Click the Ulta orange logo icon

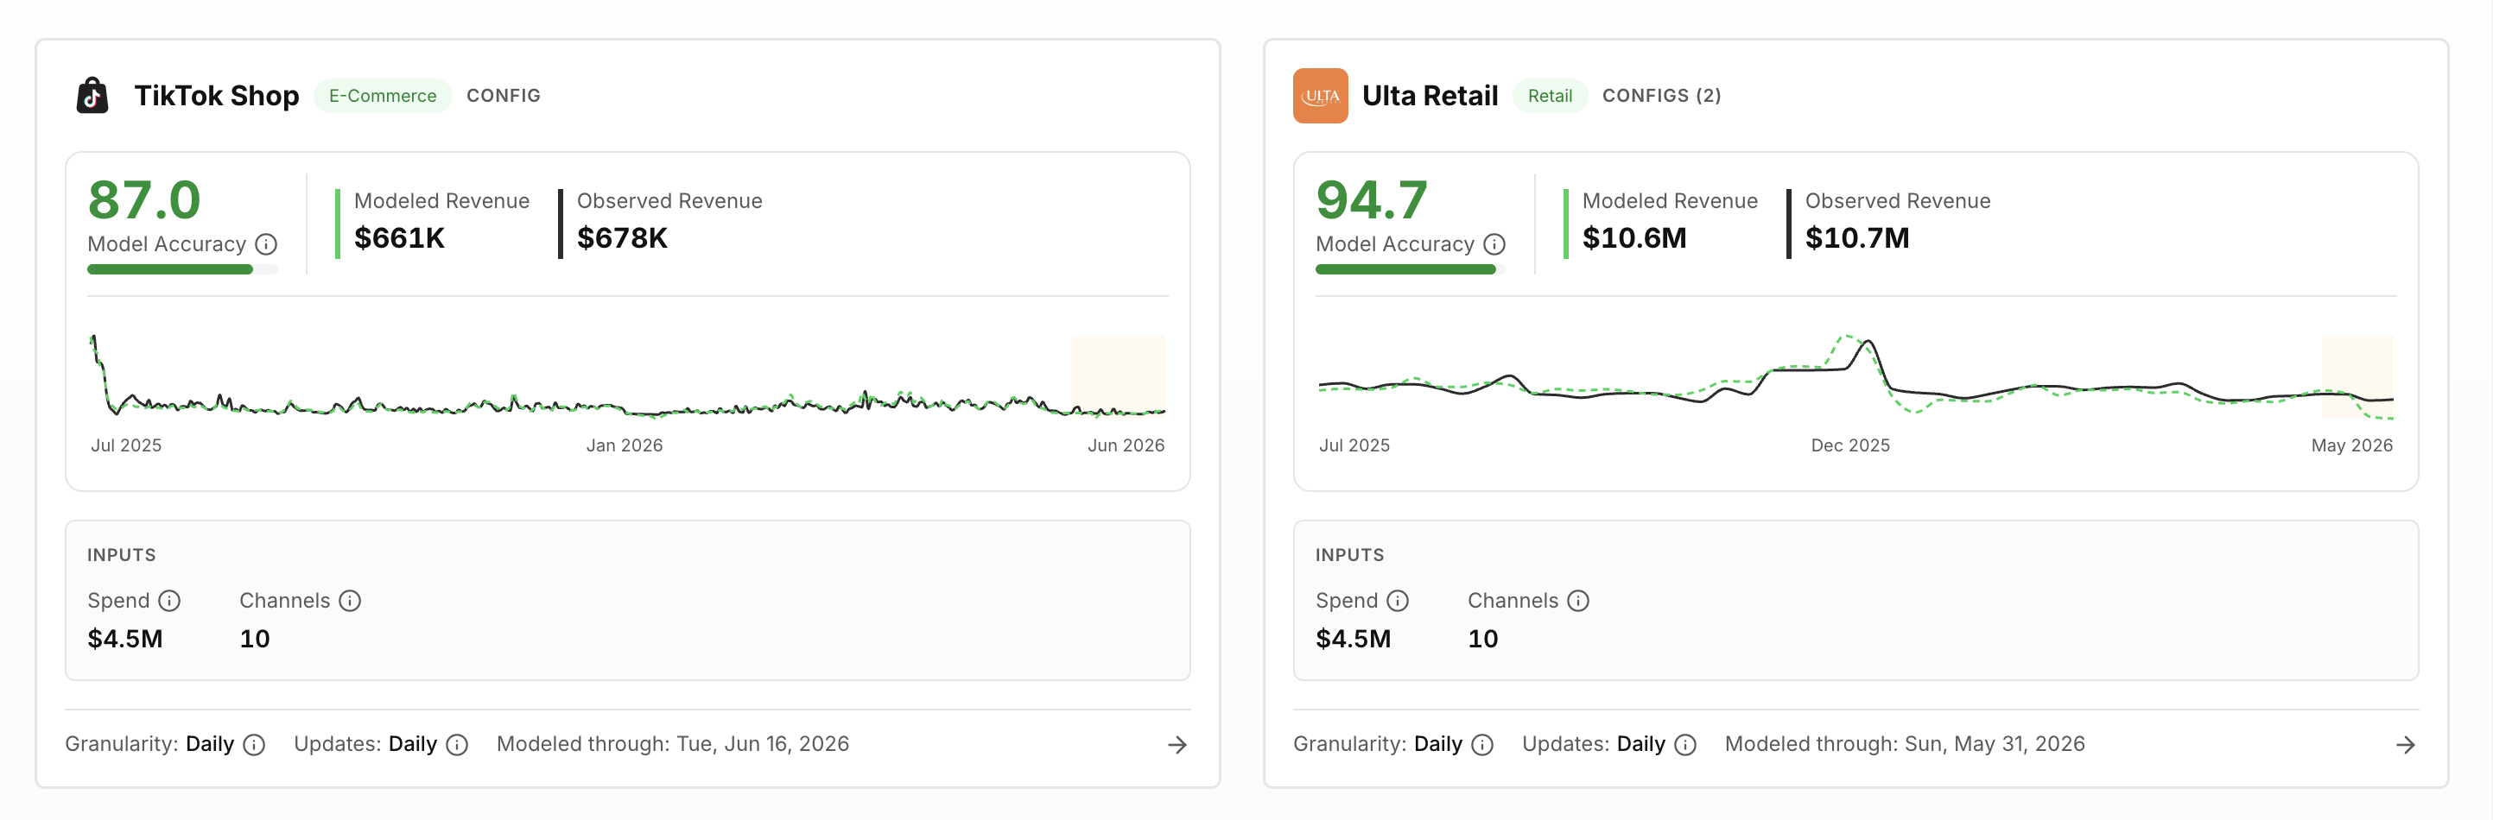pyautogui.click(x=1320, y=95)
